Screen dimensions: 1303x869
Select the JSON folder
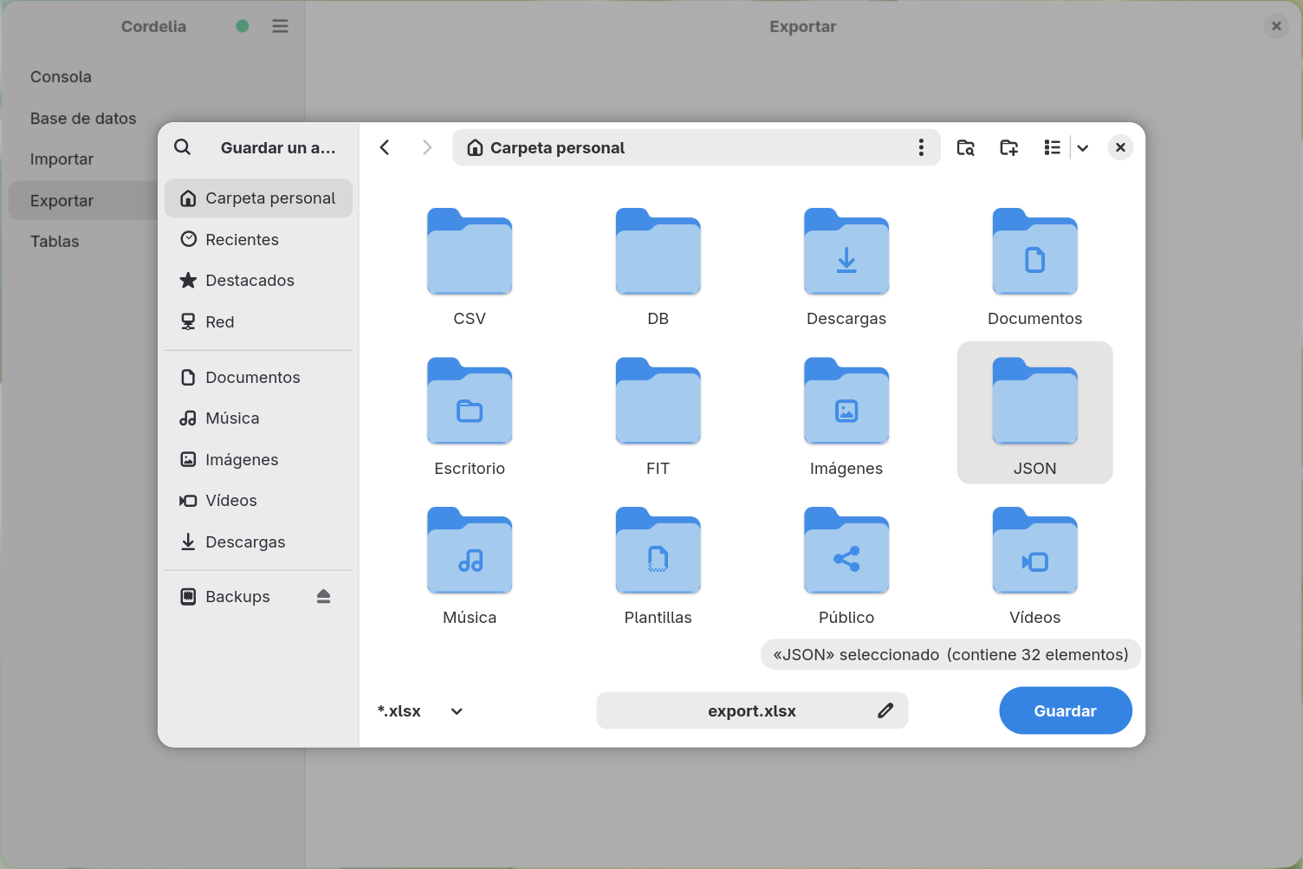pos(1035,412)
